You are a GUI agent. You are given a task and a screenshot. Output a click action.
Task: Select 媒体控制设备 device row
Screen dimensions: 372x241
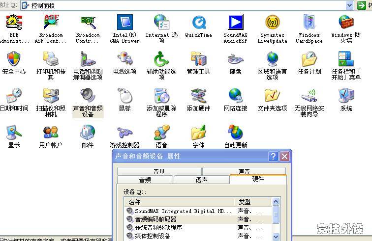pyautogui.click(x=198, y=236)
